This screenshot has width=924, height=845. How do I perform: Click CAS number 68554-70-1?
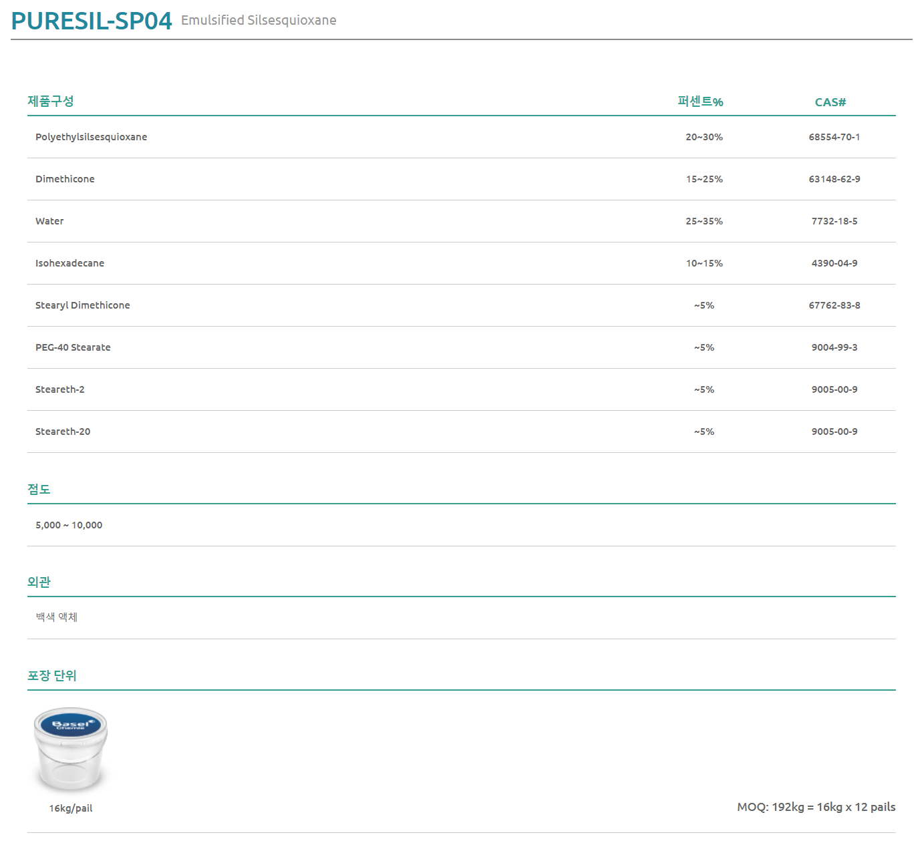click(x=834, y=137)
